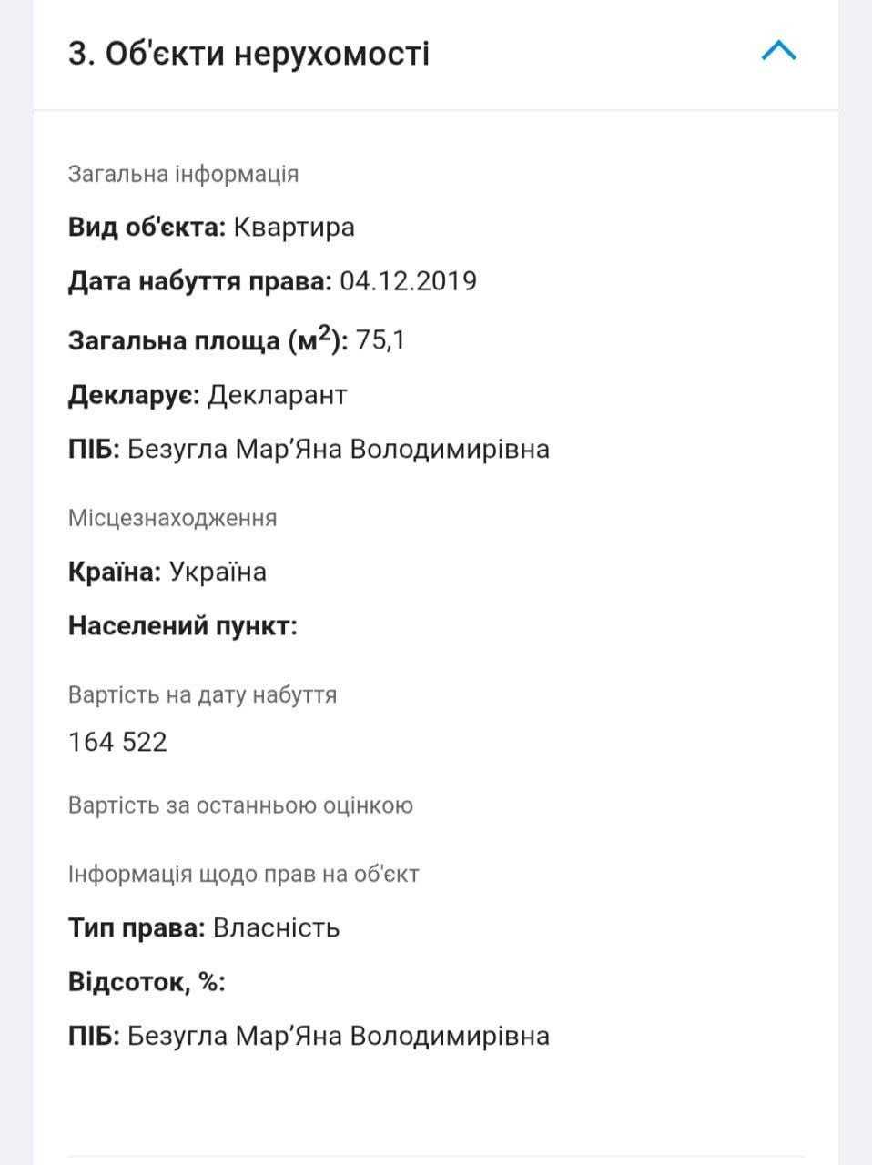Image resolution: width=872 pixels, height=1165 pixels.
Task: Click the value 164 522
Action: pyautogui.click(x=118, y=743)
